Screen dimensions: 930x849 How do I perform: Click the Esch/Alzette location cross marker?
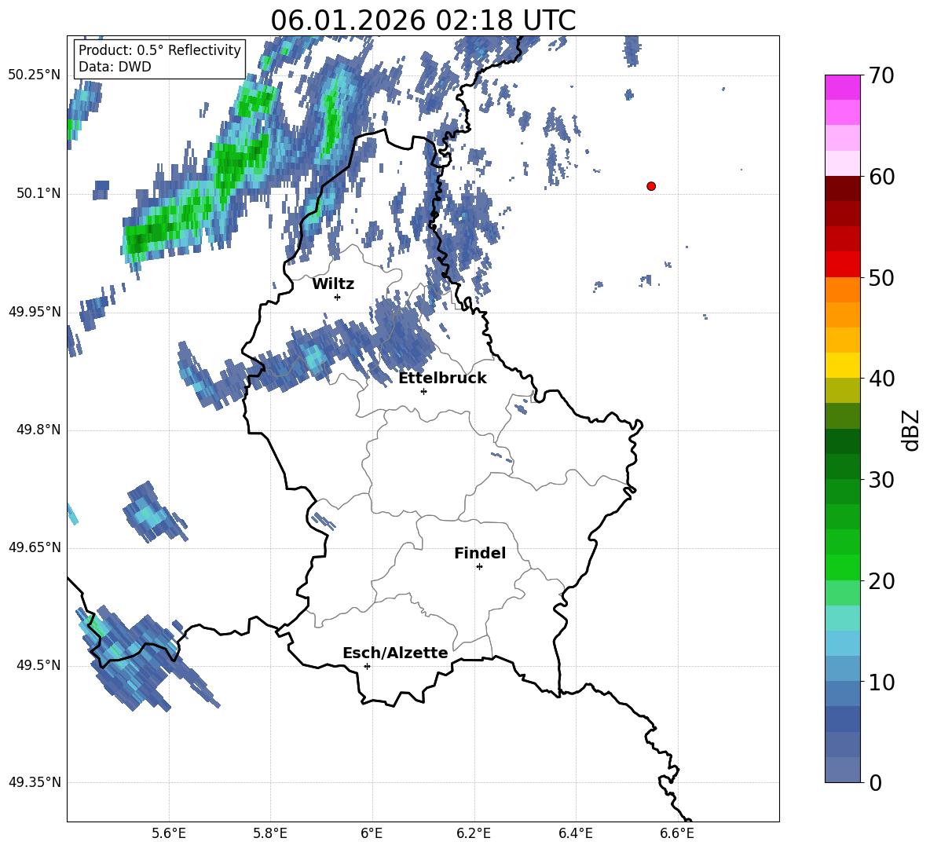coord(367,666)
